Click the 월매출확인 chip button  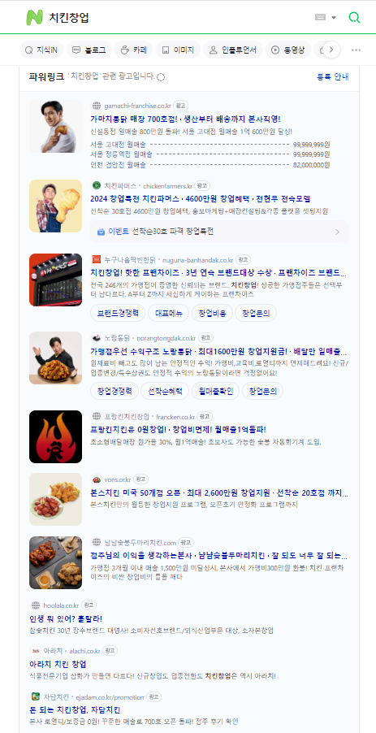click(x=215, y=391)
